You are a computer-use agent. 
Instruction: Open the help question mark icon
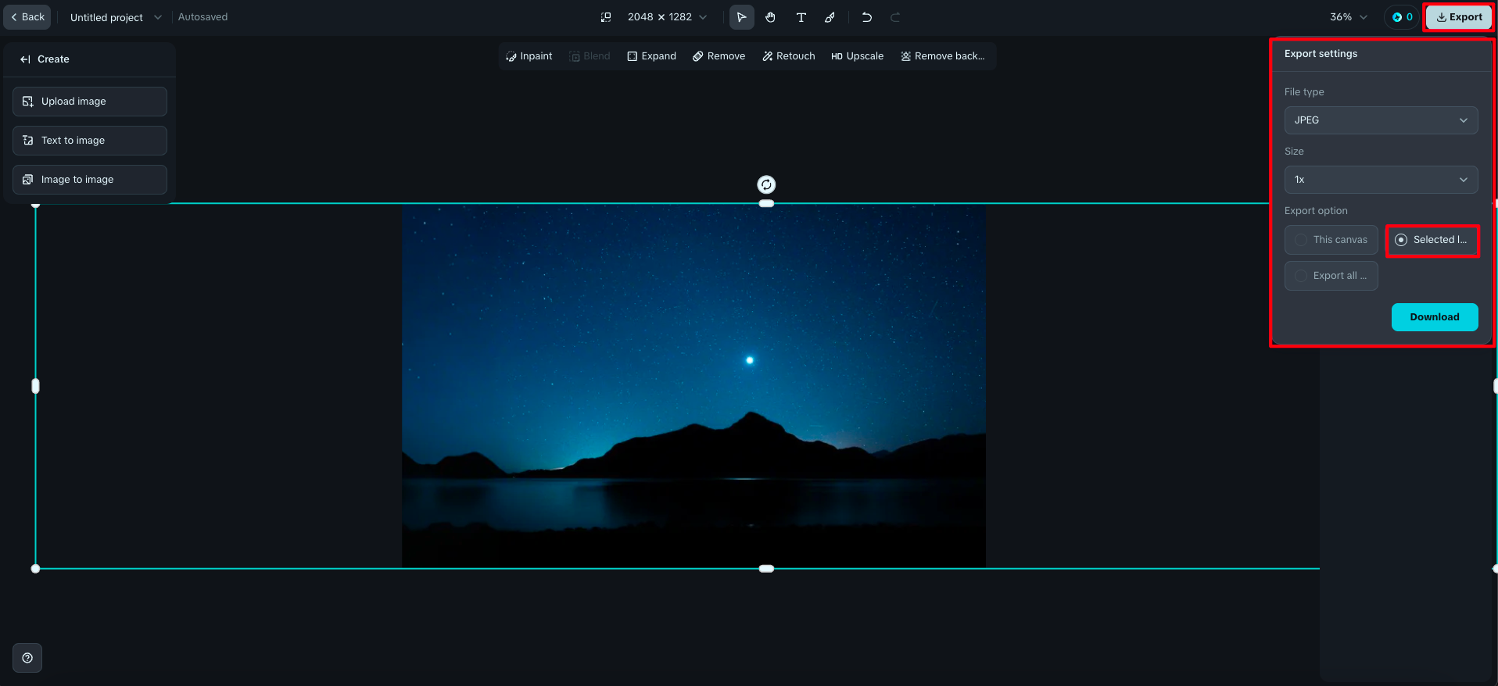point(27,658)
